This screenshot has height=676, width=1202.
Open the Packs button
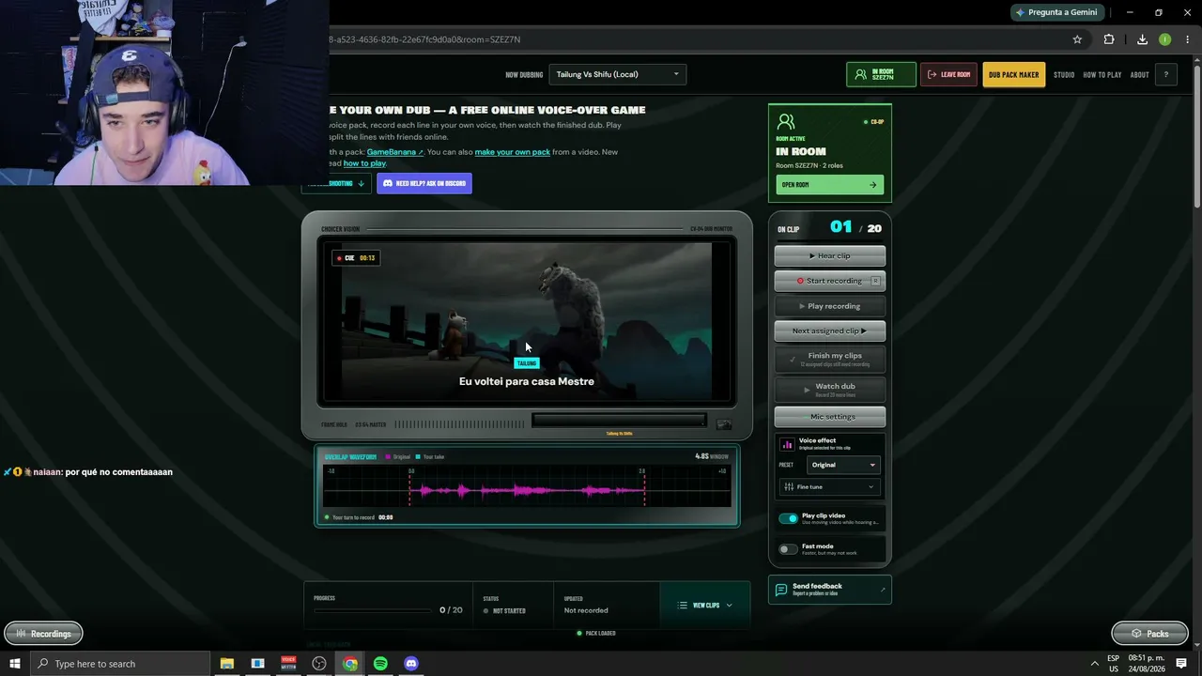click(x=1148, y=634)
